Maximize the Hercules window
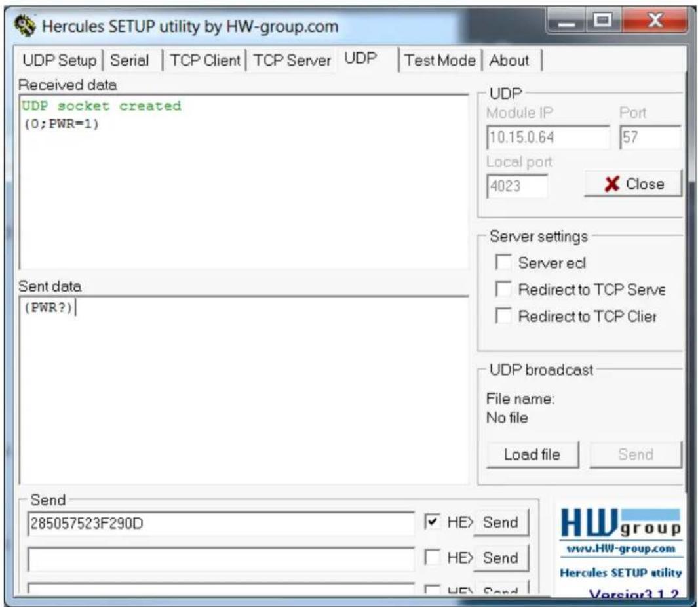 603,21
